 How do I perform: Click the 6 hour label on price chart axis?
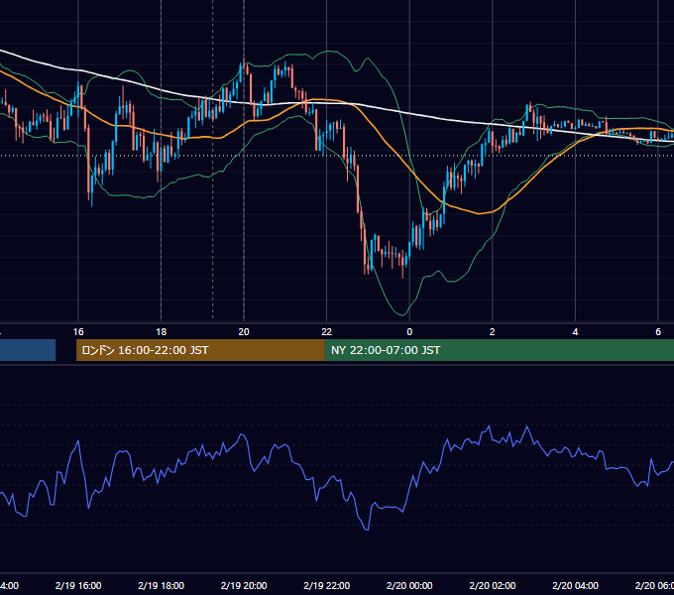pyautogui.click(x=658, y=332)
